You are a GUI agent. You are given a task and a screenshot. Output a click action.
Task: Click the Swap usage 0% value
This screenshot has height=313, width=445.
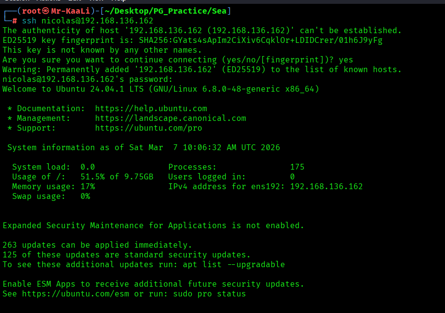85,196
